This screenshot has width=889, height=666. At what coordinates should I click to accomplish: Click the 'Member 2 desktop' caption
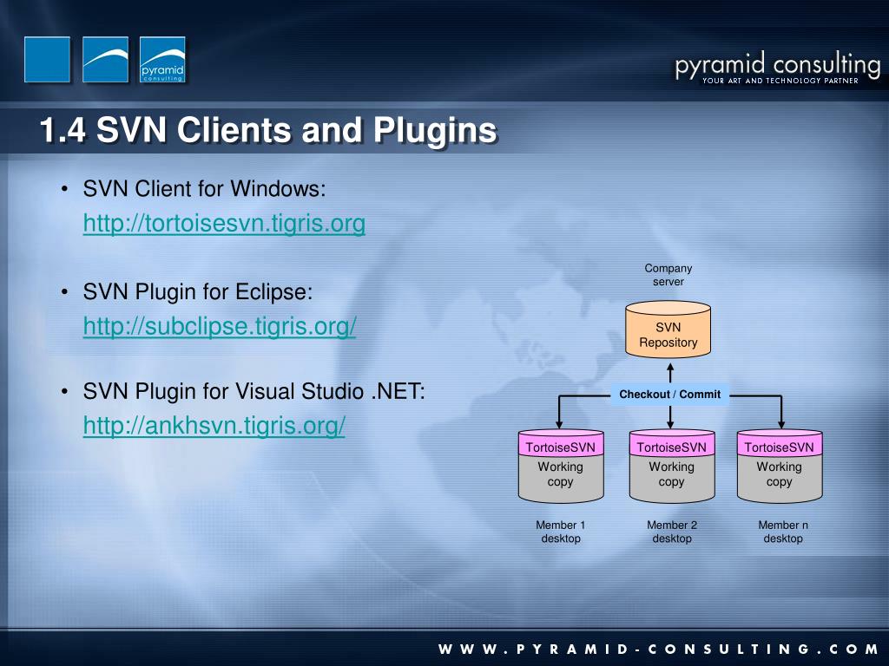point(672,532)
